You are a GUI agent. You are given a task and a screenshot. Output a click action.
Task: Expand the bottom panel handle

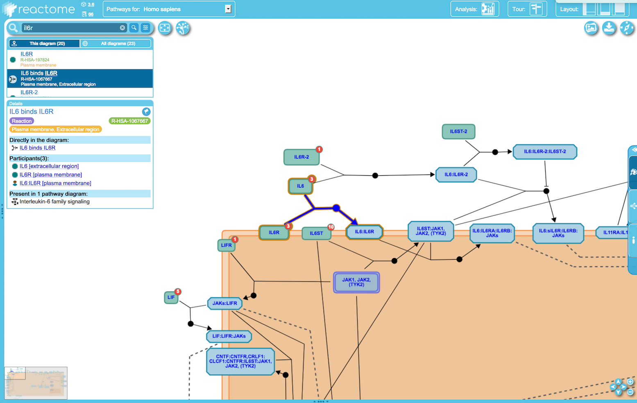tap(321, 401)
